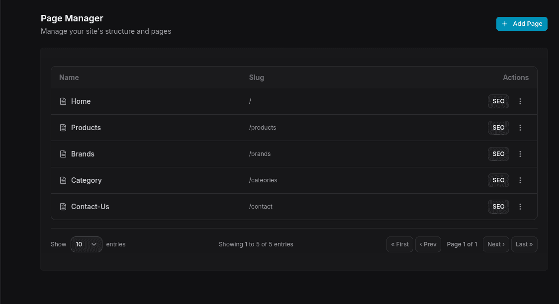Open the more-options menu for Contact-Us row
This screenshot has height=304, width=559.
point(520,207)
